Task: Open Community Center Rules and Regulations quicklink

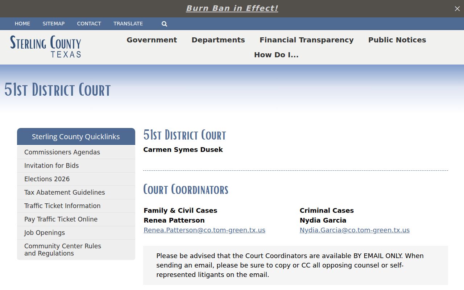Action: [76, 250]
